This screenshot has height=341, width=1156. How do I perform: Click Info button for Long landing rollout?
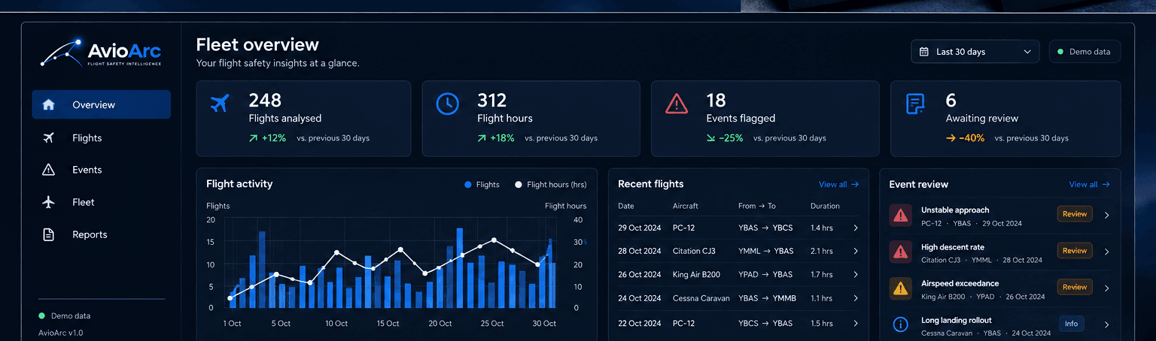pos(1071,324)
